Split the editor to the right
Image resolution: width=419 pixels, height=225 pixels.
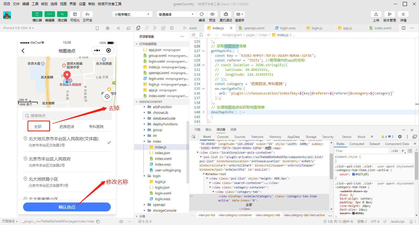(x=404, y=28)
